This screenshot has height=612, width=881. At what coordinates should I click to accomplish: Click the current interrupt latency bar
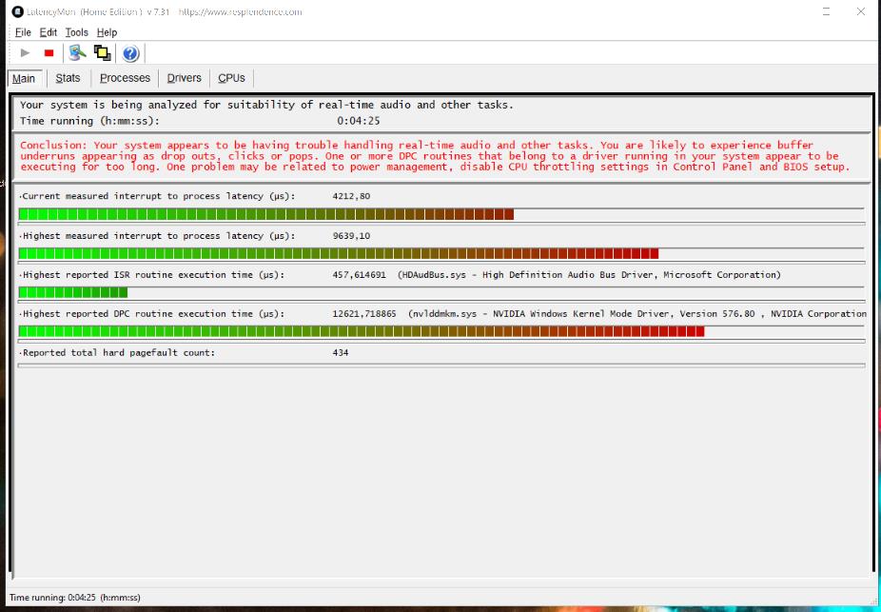point(441,214)
